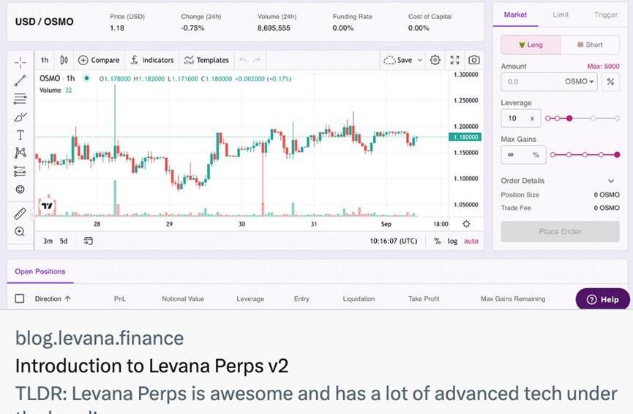Open the candlestick chart style selector
The width and height of the screenshot is (633, 414).
pyautogui.click(x=64, y=60)
